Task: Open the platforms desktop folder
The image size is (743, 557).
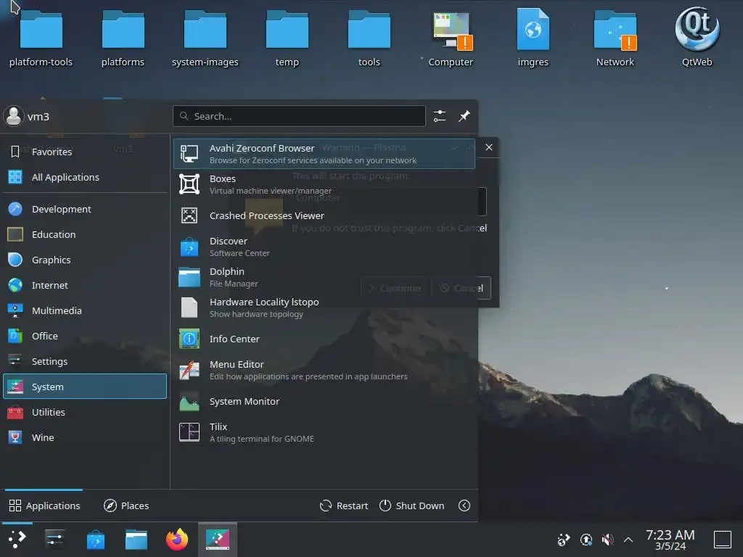Action: point(123,39)
